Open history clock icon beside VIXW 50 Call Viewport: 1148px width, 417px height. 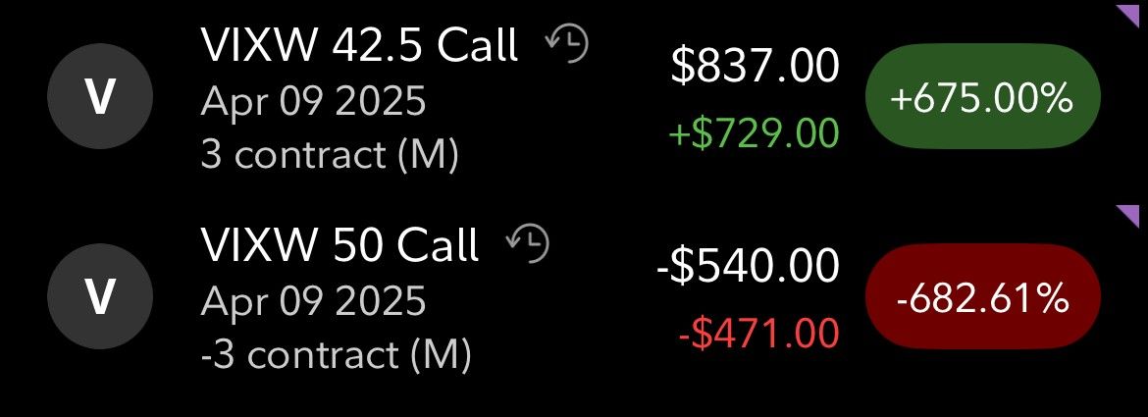(x=528, y=243)
